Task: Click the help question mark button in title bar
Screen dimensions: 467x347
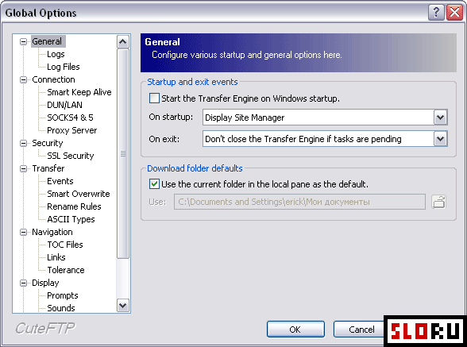Action: tap(436, 13)
